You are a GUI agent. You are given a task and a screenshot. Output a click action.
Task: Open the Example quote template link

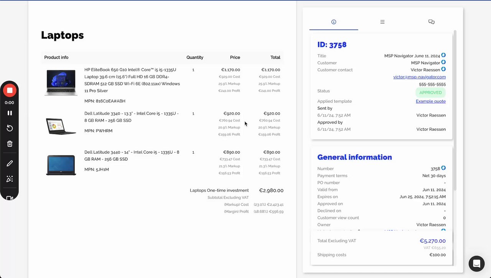coord(431,101)
